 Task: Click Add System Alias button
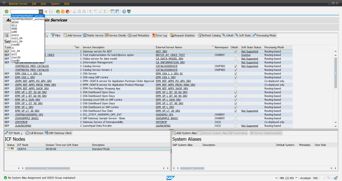pos(185,133)
